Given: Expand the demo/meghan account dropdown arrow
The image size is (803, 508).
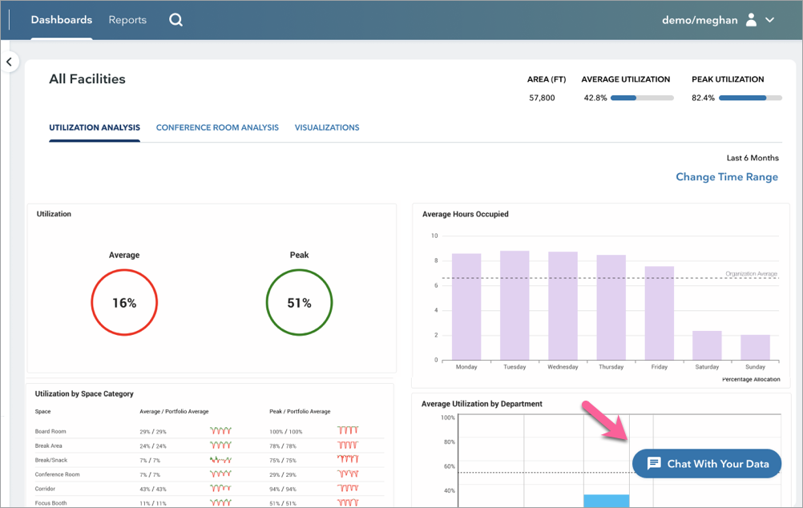Looking at the screenshot, I should click(x=770, y=20).
